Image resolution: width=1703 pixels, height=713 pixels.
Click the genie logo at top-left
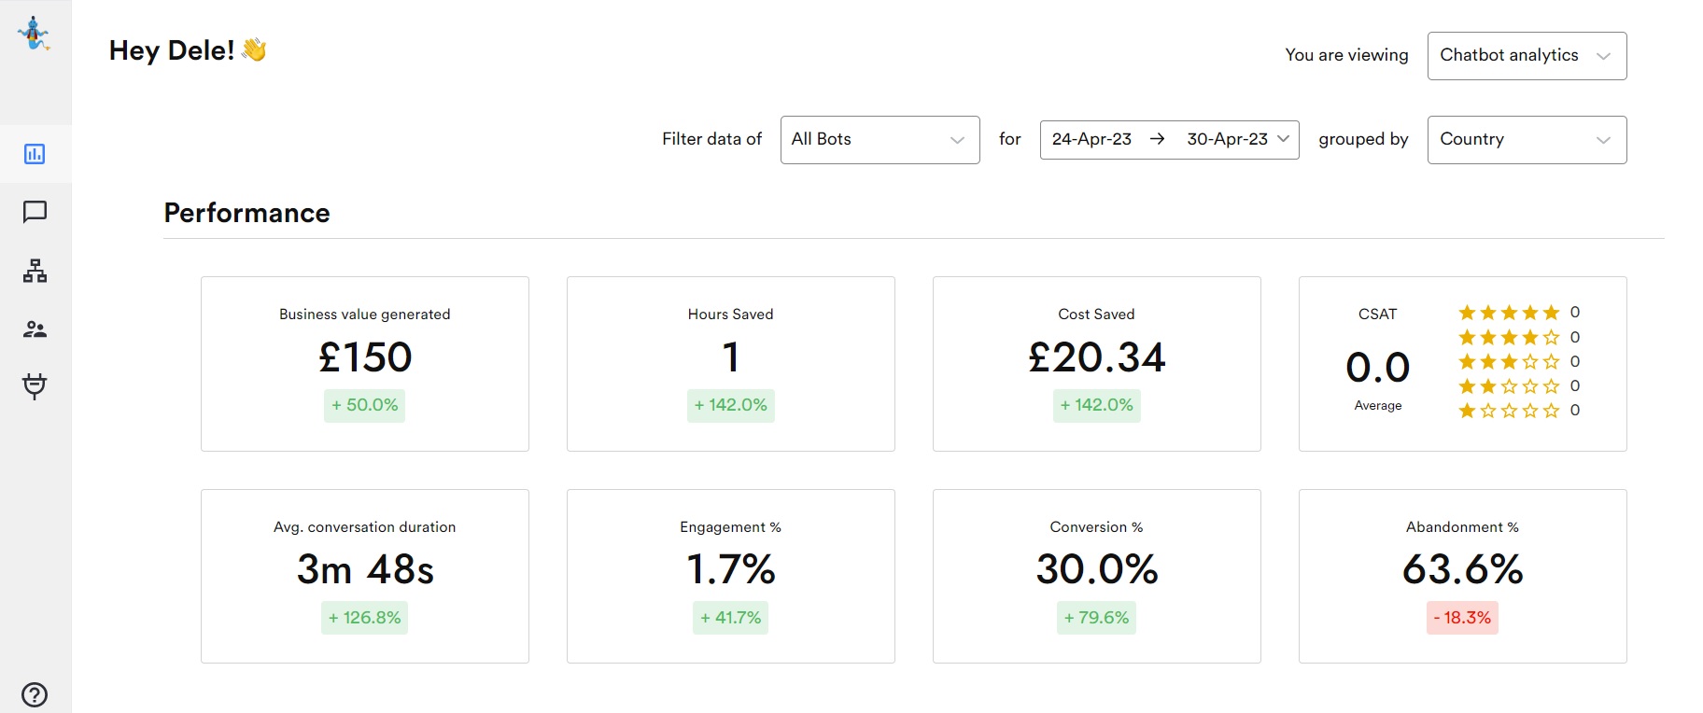35,34
